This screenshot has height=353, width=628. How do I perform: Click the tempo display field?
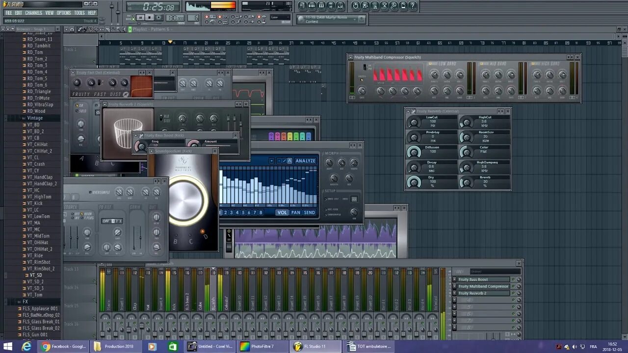tap(175, 18)
